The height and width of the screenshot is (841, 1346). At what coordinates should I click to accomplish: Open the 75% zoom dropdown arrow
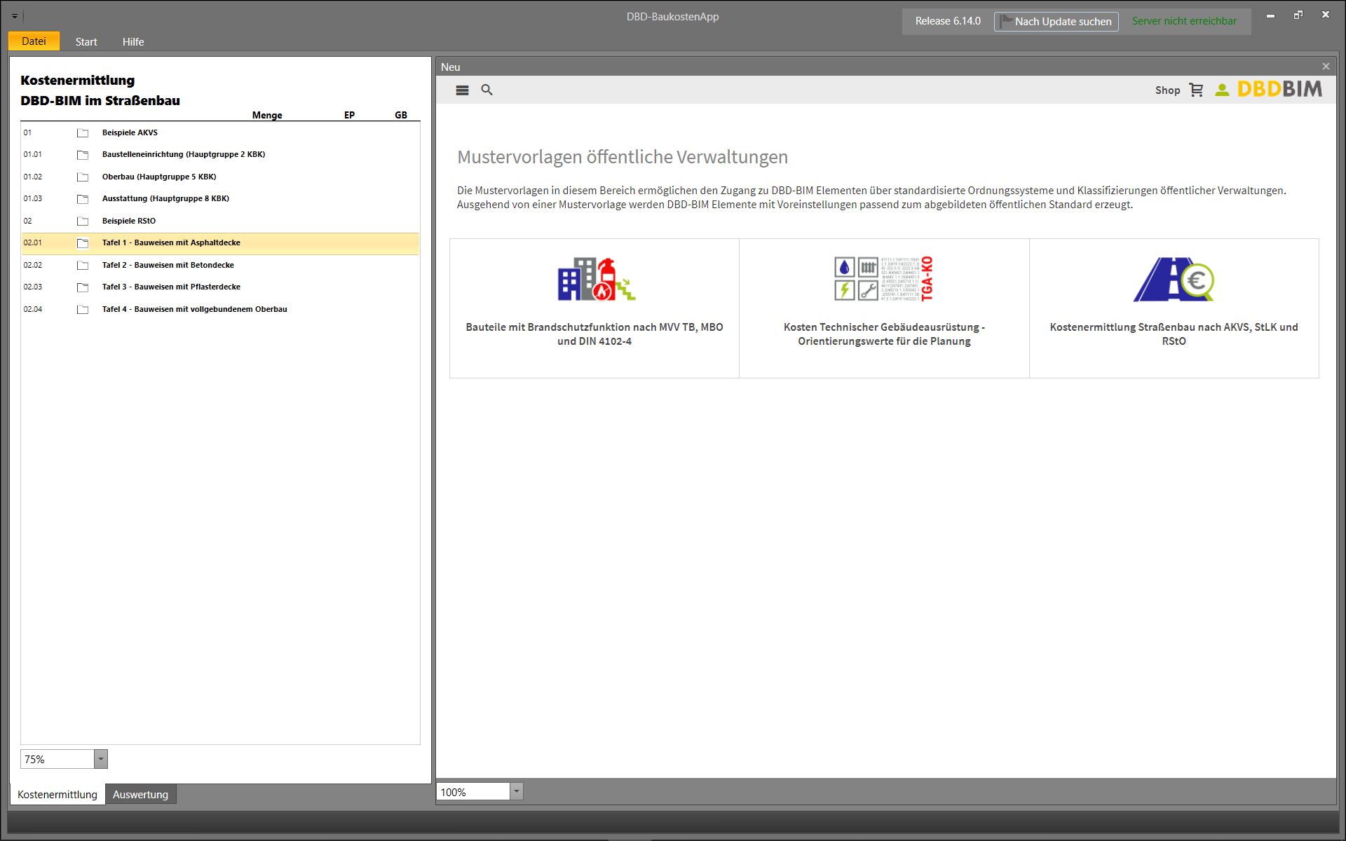pyautogui.click(x=101, y=759)
